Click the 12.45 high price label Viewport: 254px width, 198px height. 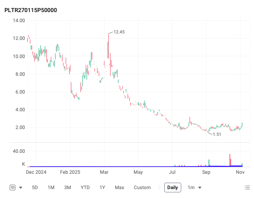coord(119,32)
